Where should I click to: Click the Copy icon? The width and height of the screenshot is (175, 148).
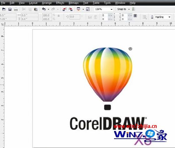30,9
